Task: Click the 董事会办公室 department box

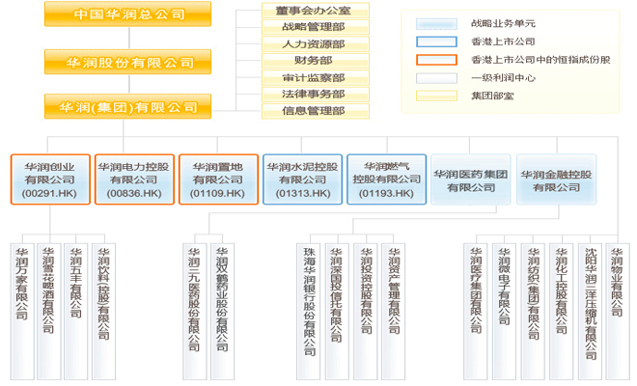Action: pos(316,11)
